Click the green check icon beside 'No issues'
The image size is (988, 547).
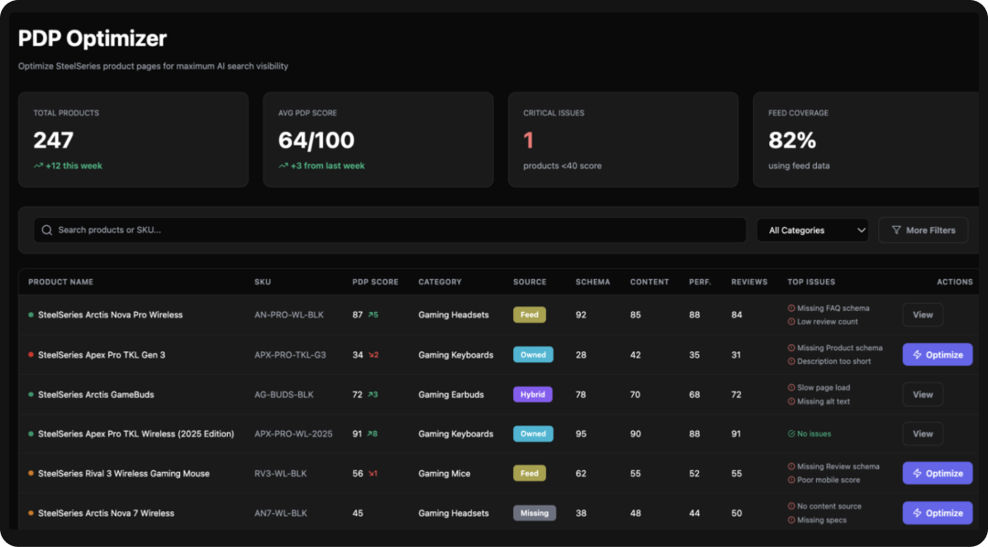point(791,434)
